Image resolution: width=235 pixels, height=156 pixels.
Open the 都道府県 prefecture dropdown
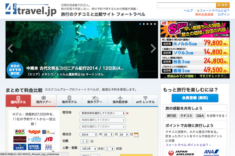[103, 113]
